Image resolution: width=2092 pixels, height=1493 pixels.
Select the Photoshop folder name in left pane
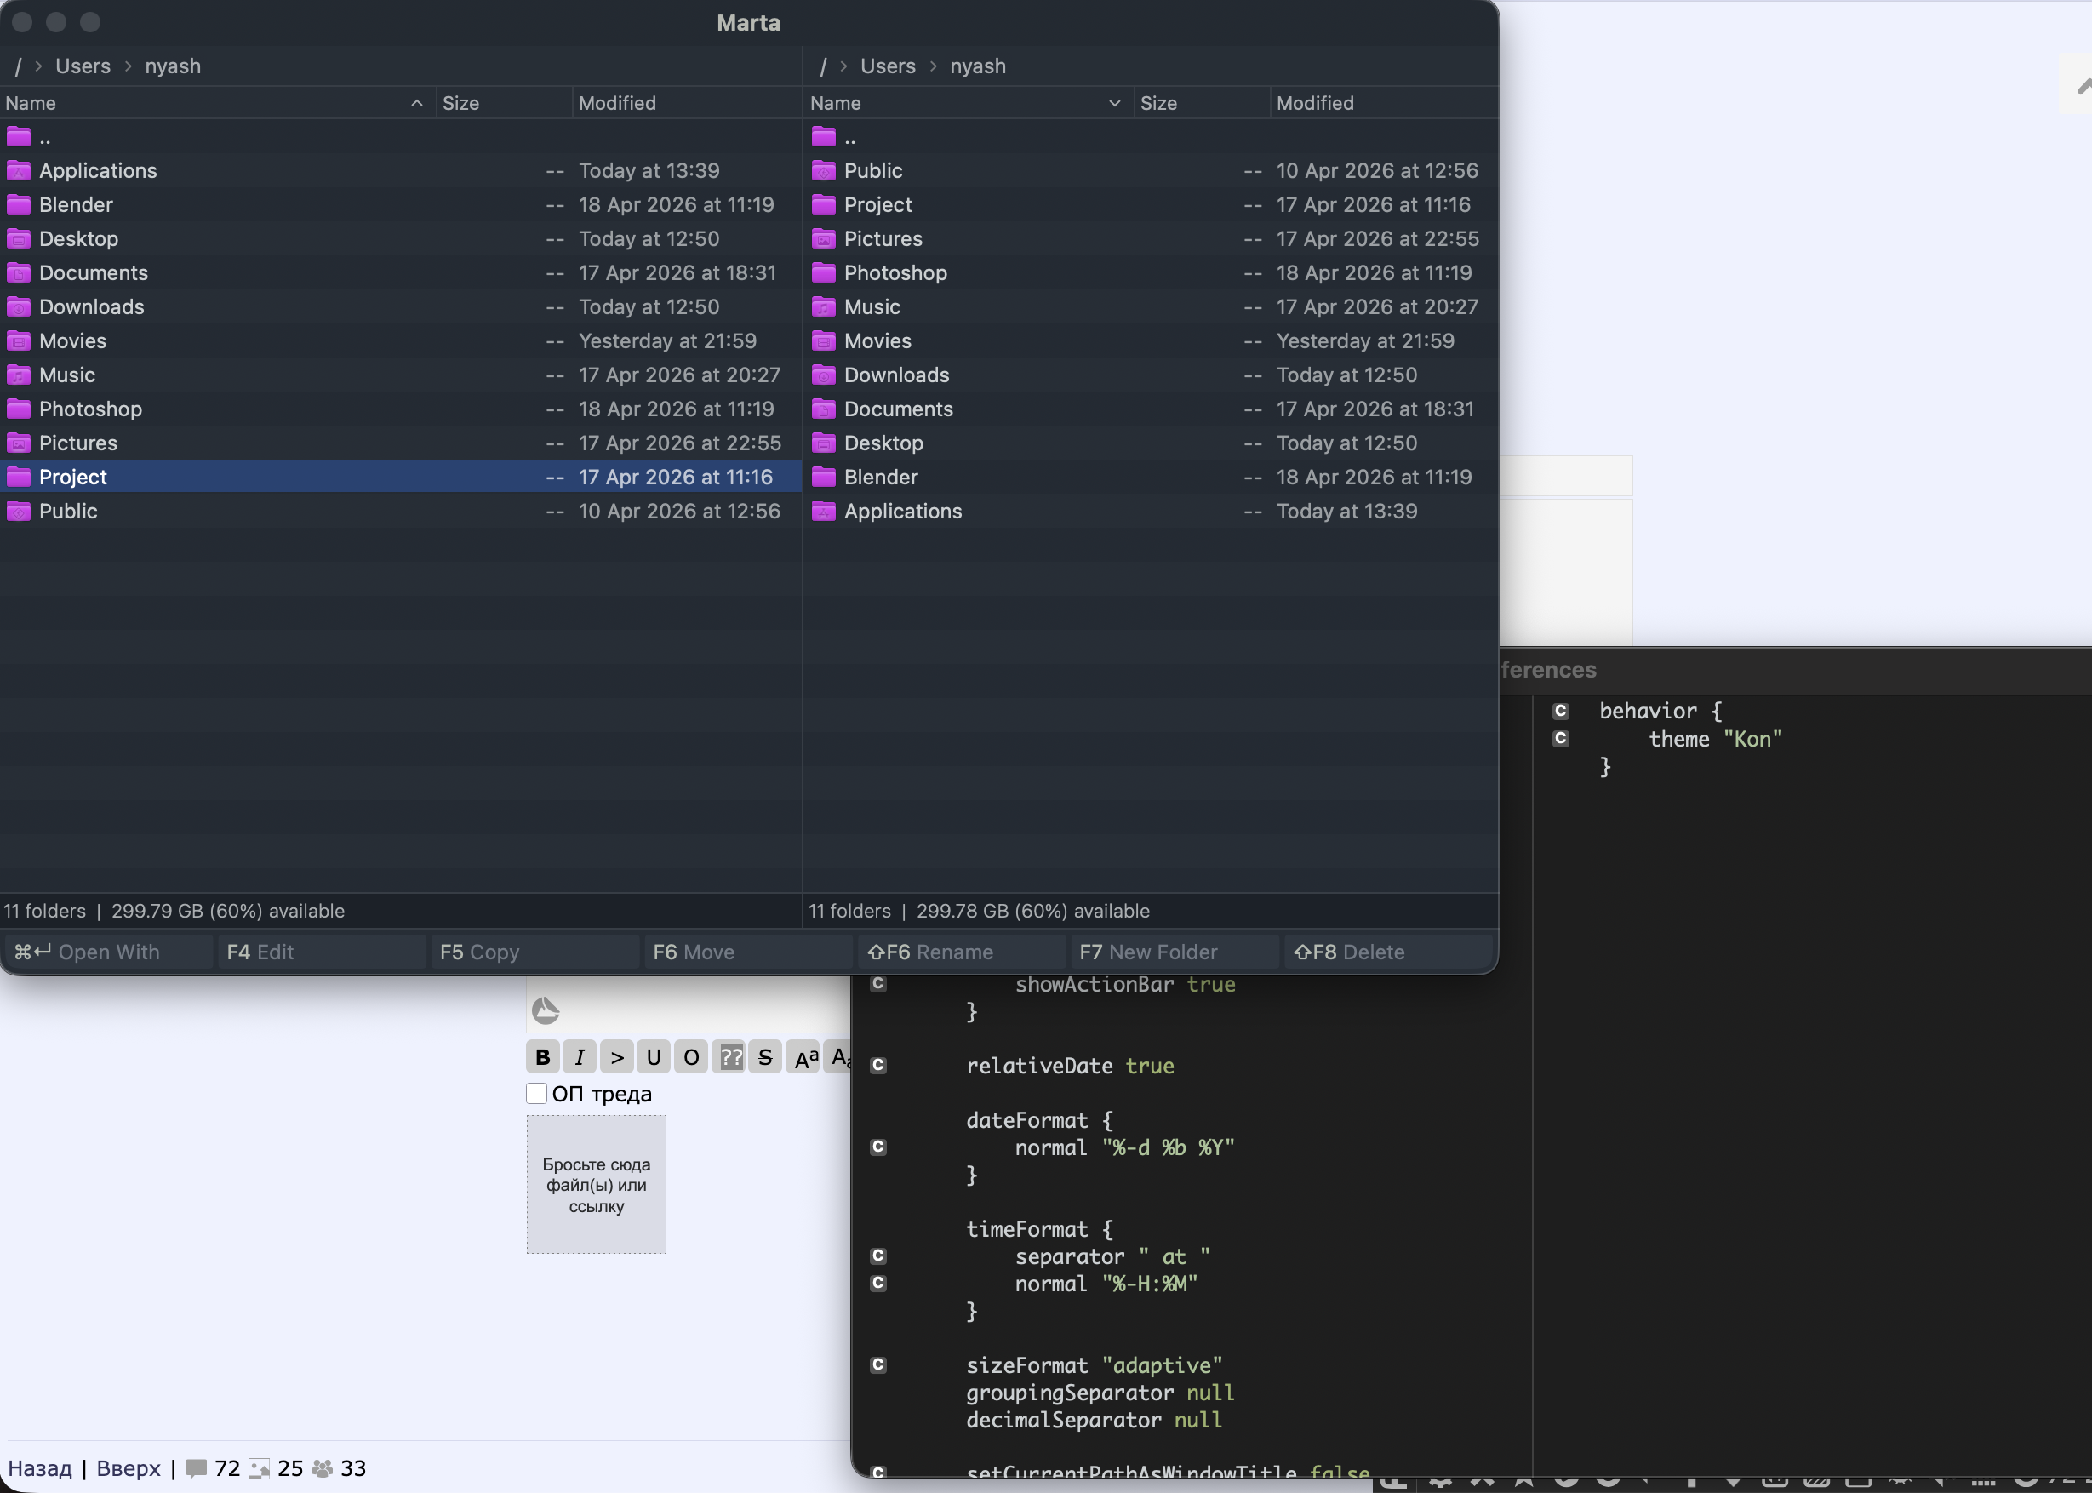click(x=90, y=409)
